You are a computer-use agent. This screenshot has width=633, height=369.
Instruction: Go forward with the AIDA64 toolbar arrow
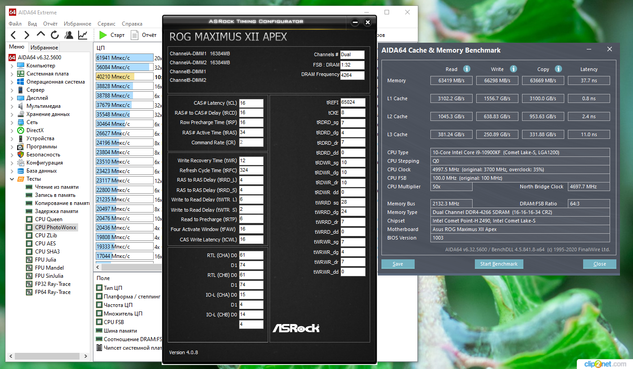(x=27, y=35)
